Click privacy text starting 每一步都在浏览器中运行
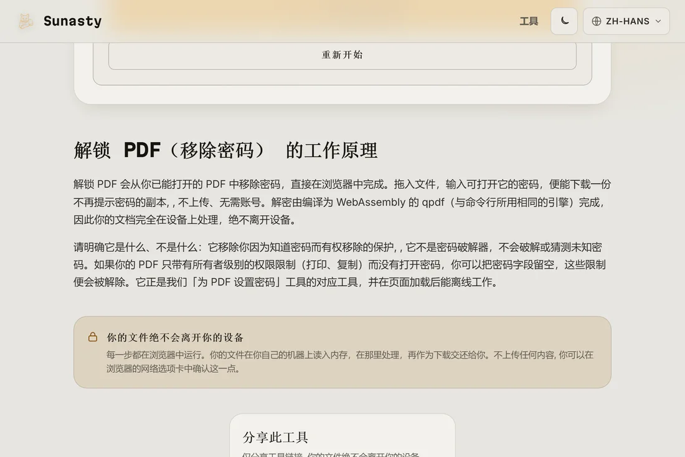This screenshot has width=685, height=457. coord(350,362)
